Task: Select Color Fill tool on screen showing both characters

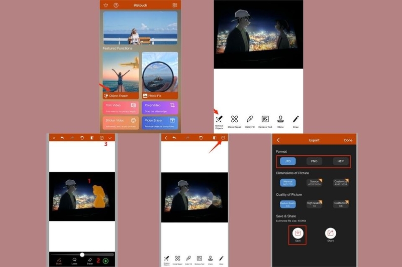Action: point(250,122)
